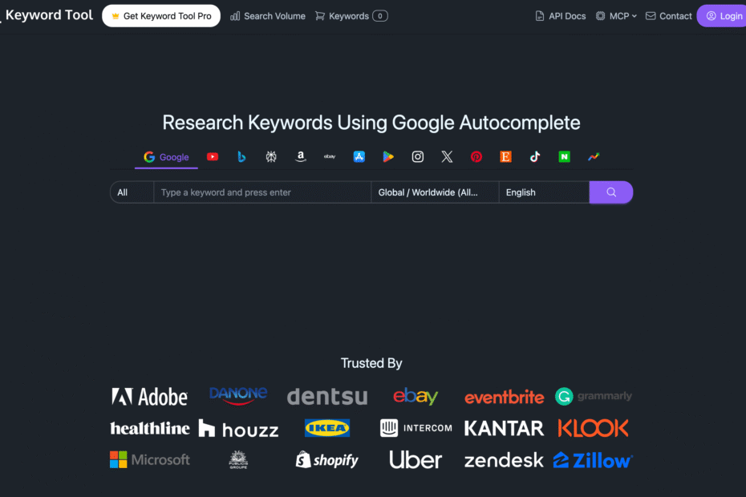Switch to Google Trends icon
This screenshot has height=497, width=746.
point(594,156)
